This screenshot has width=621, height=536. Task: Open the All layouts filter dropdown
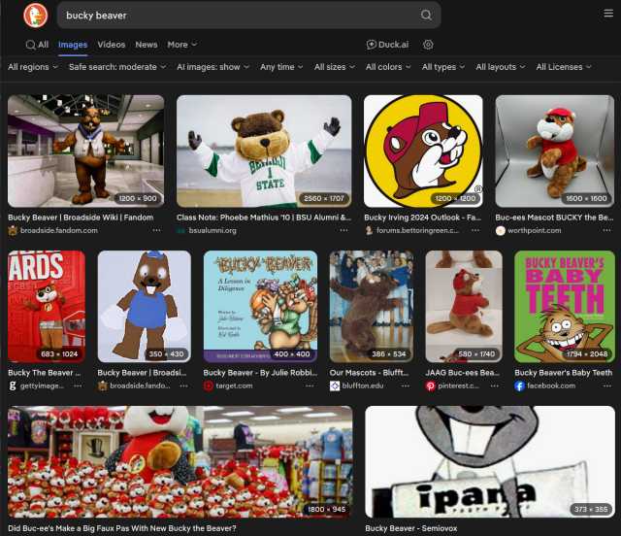[501, 67]
